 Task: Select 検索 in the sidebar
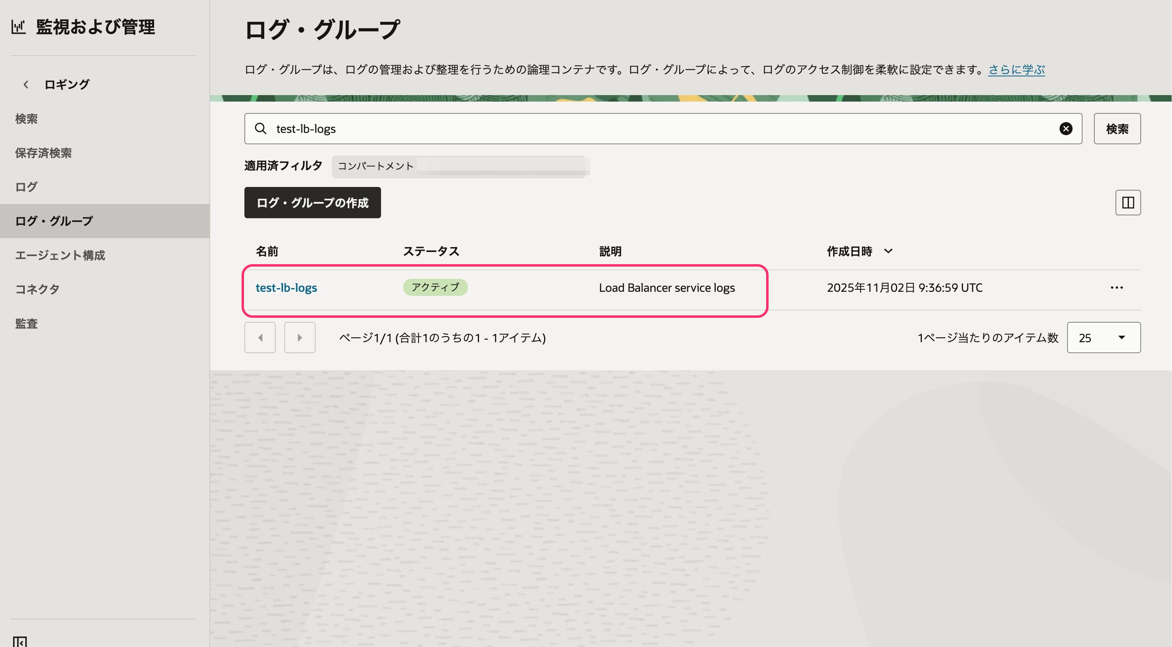pos(26,119)
